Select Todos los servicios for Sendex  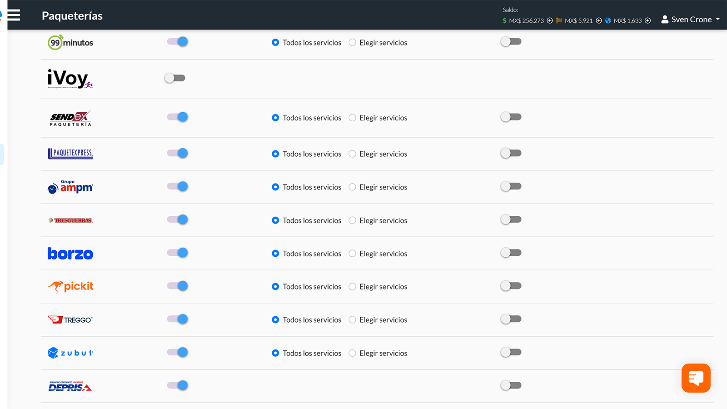click(x=275, y=118)
